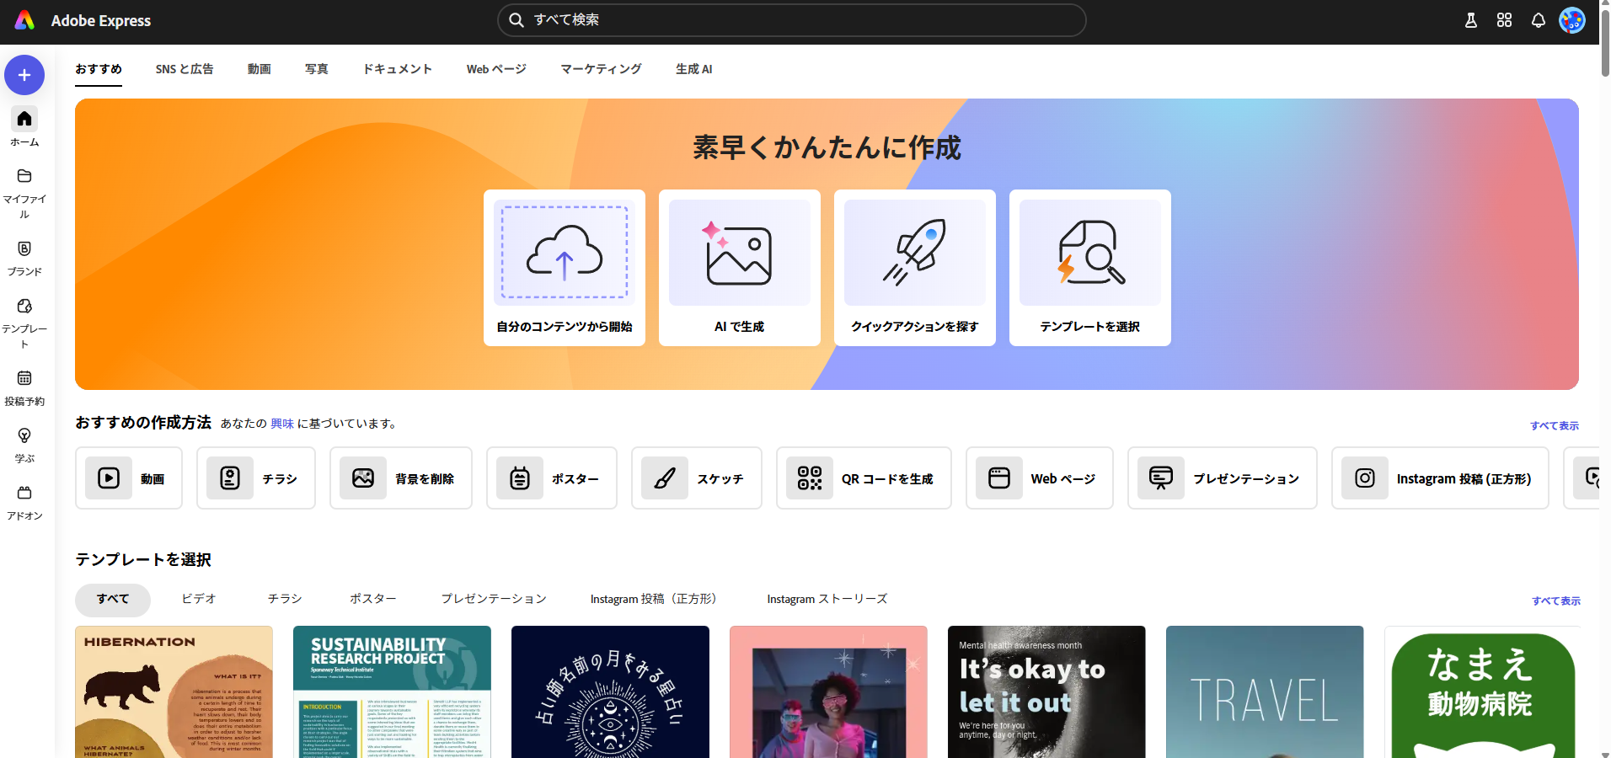
Task: Open the app switcher grid icon
Action: click(1504, 19)
